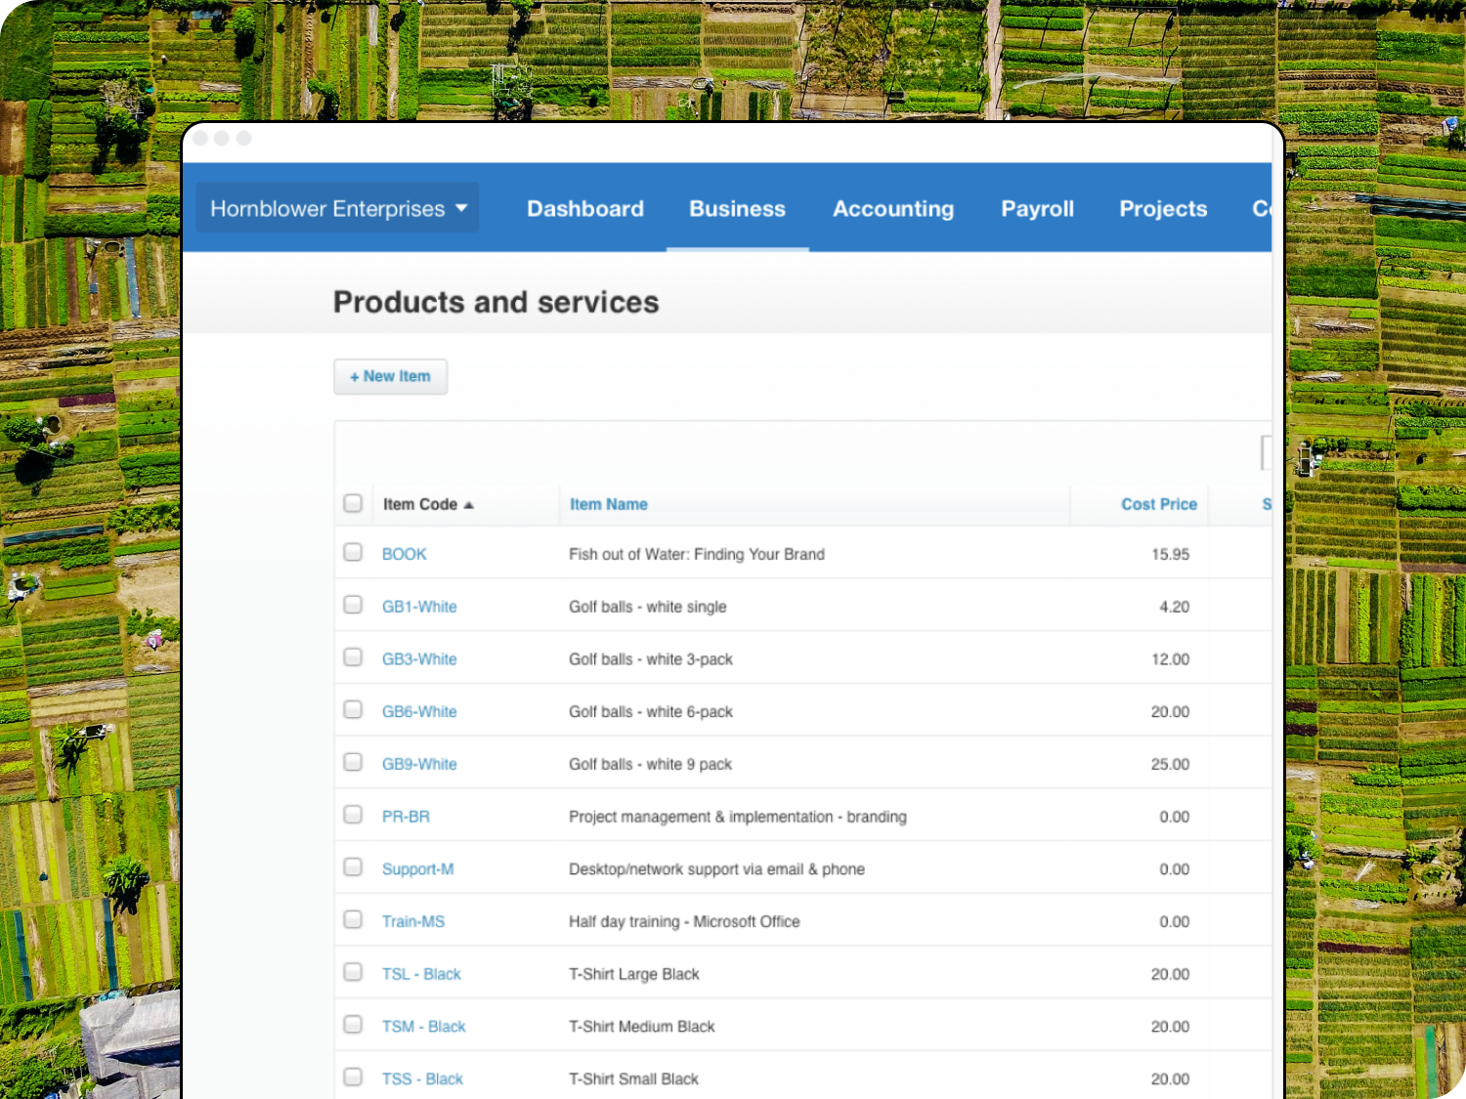Tick the checkbox for PR-BR row
The height and width of the screenshot is (1099, 1466).
[353, 815]
